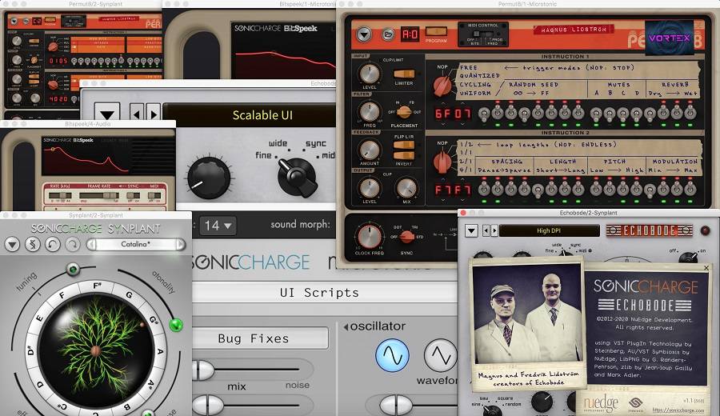Open the Synplant main menu arrow

13,244
